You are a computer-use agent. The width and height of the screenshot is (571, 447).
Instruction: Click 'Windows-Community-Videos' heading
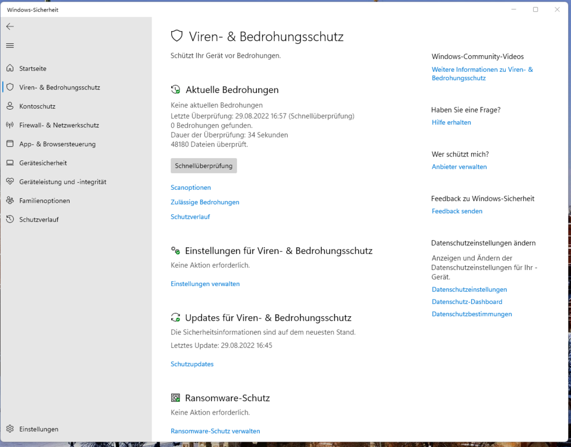[478, 56]
